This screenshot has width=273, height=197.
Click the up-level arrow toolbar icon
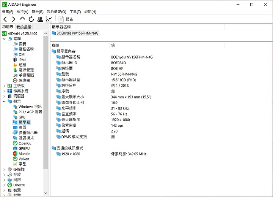22,19
